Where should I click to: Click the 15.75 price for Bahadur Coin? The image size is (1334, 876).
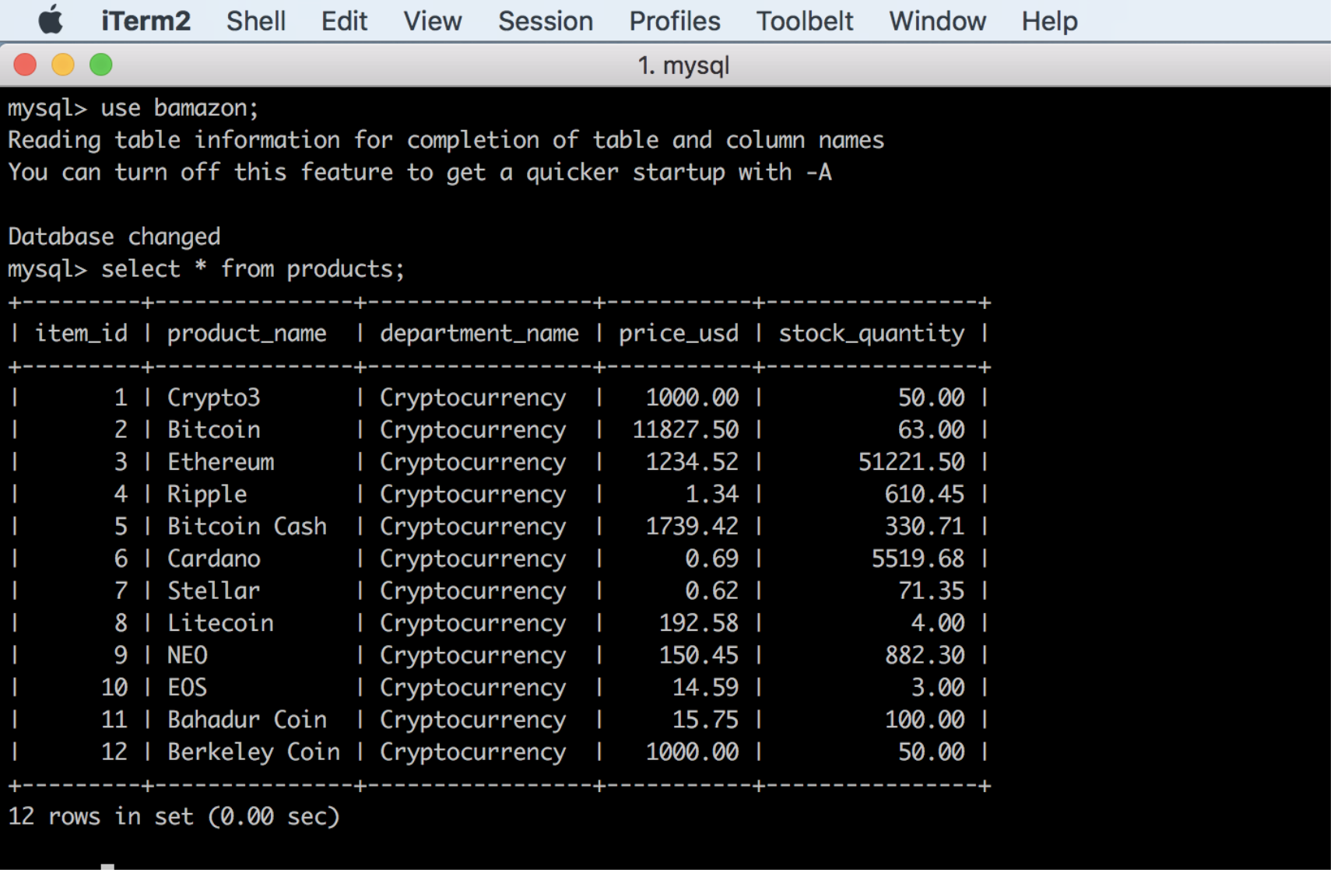click(706, 720)
